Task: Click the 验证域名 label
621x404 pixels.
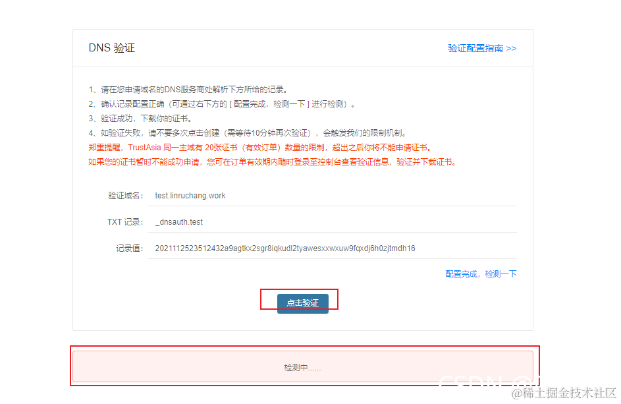Action: (126, 196)
